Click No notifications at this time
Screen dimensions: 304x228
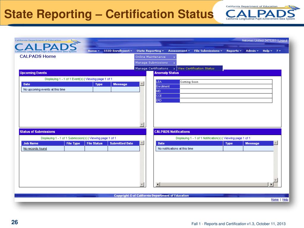175,149
